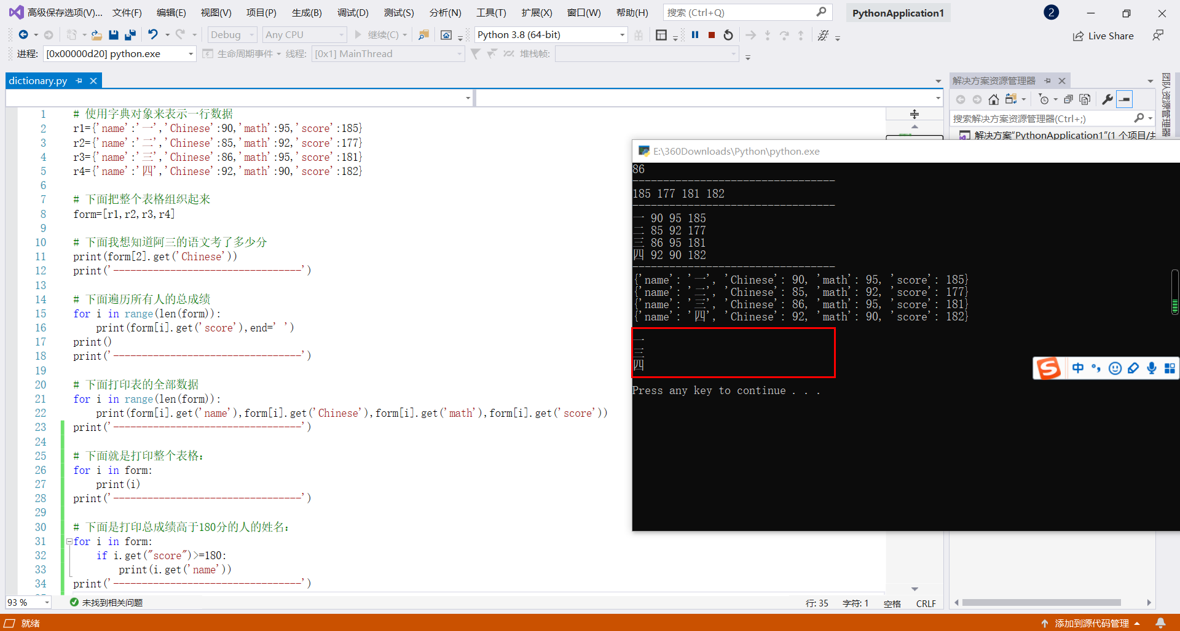1180x631 pixels.
Task: Pin the dictionary.py tab
Action: point(79,80)
